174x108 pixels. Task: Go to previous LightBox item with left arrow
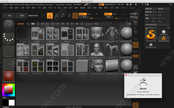click(102, 23)
